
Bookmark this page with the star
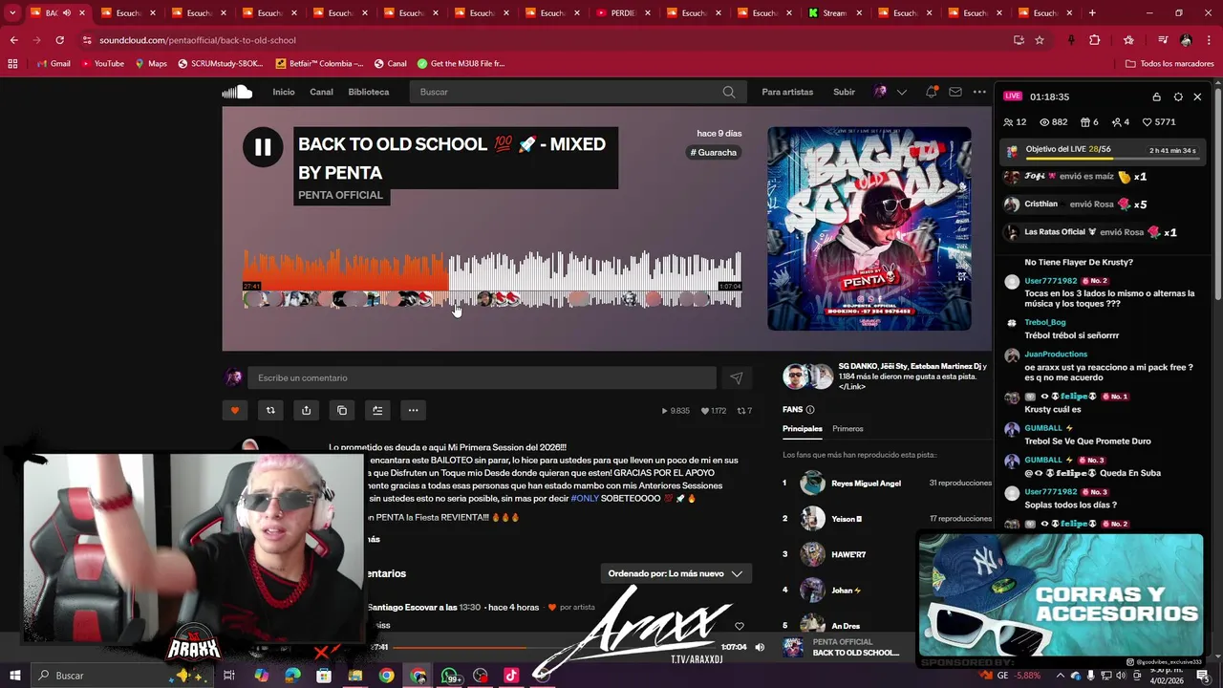[1040, 40]
